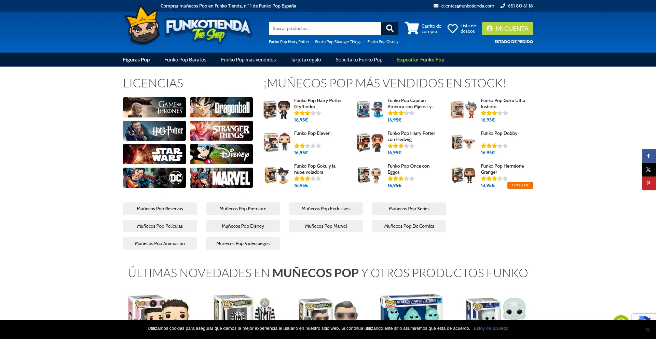The height and width of the screenshot is (339, 656).
Task: Click Funko Pop Eleven product image
Action: [277, 142]
